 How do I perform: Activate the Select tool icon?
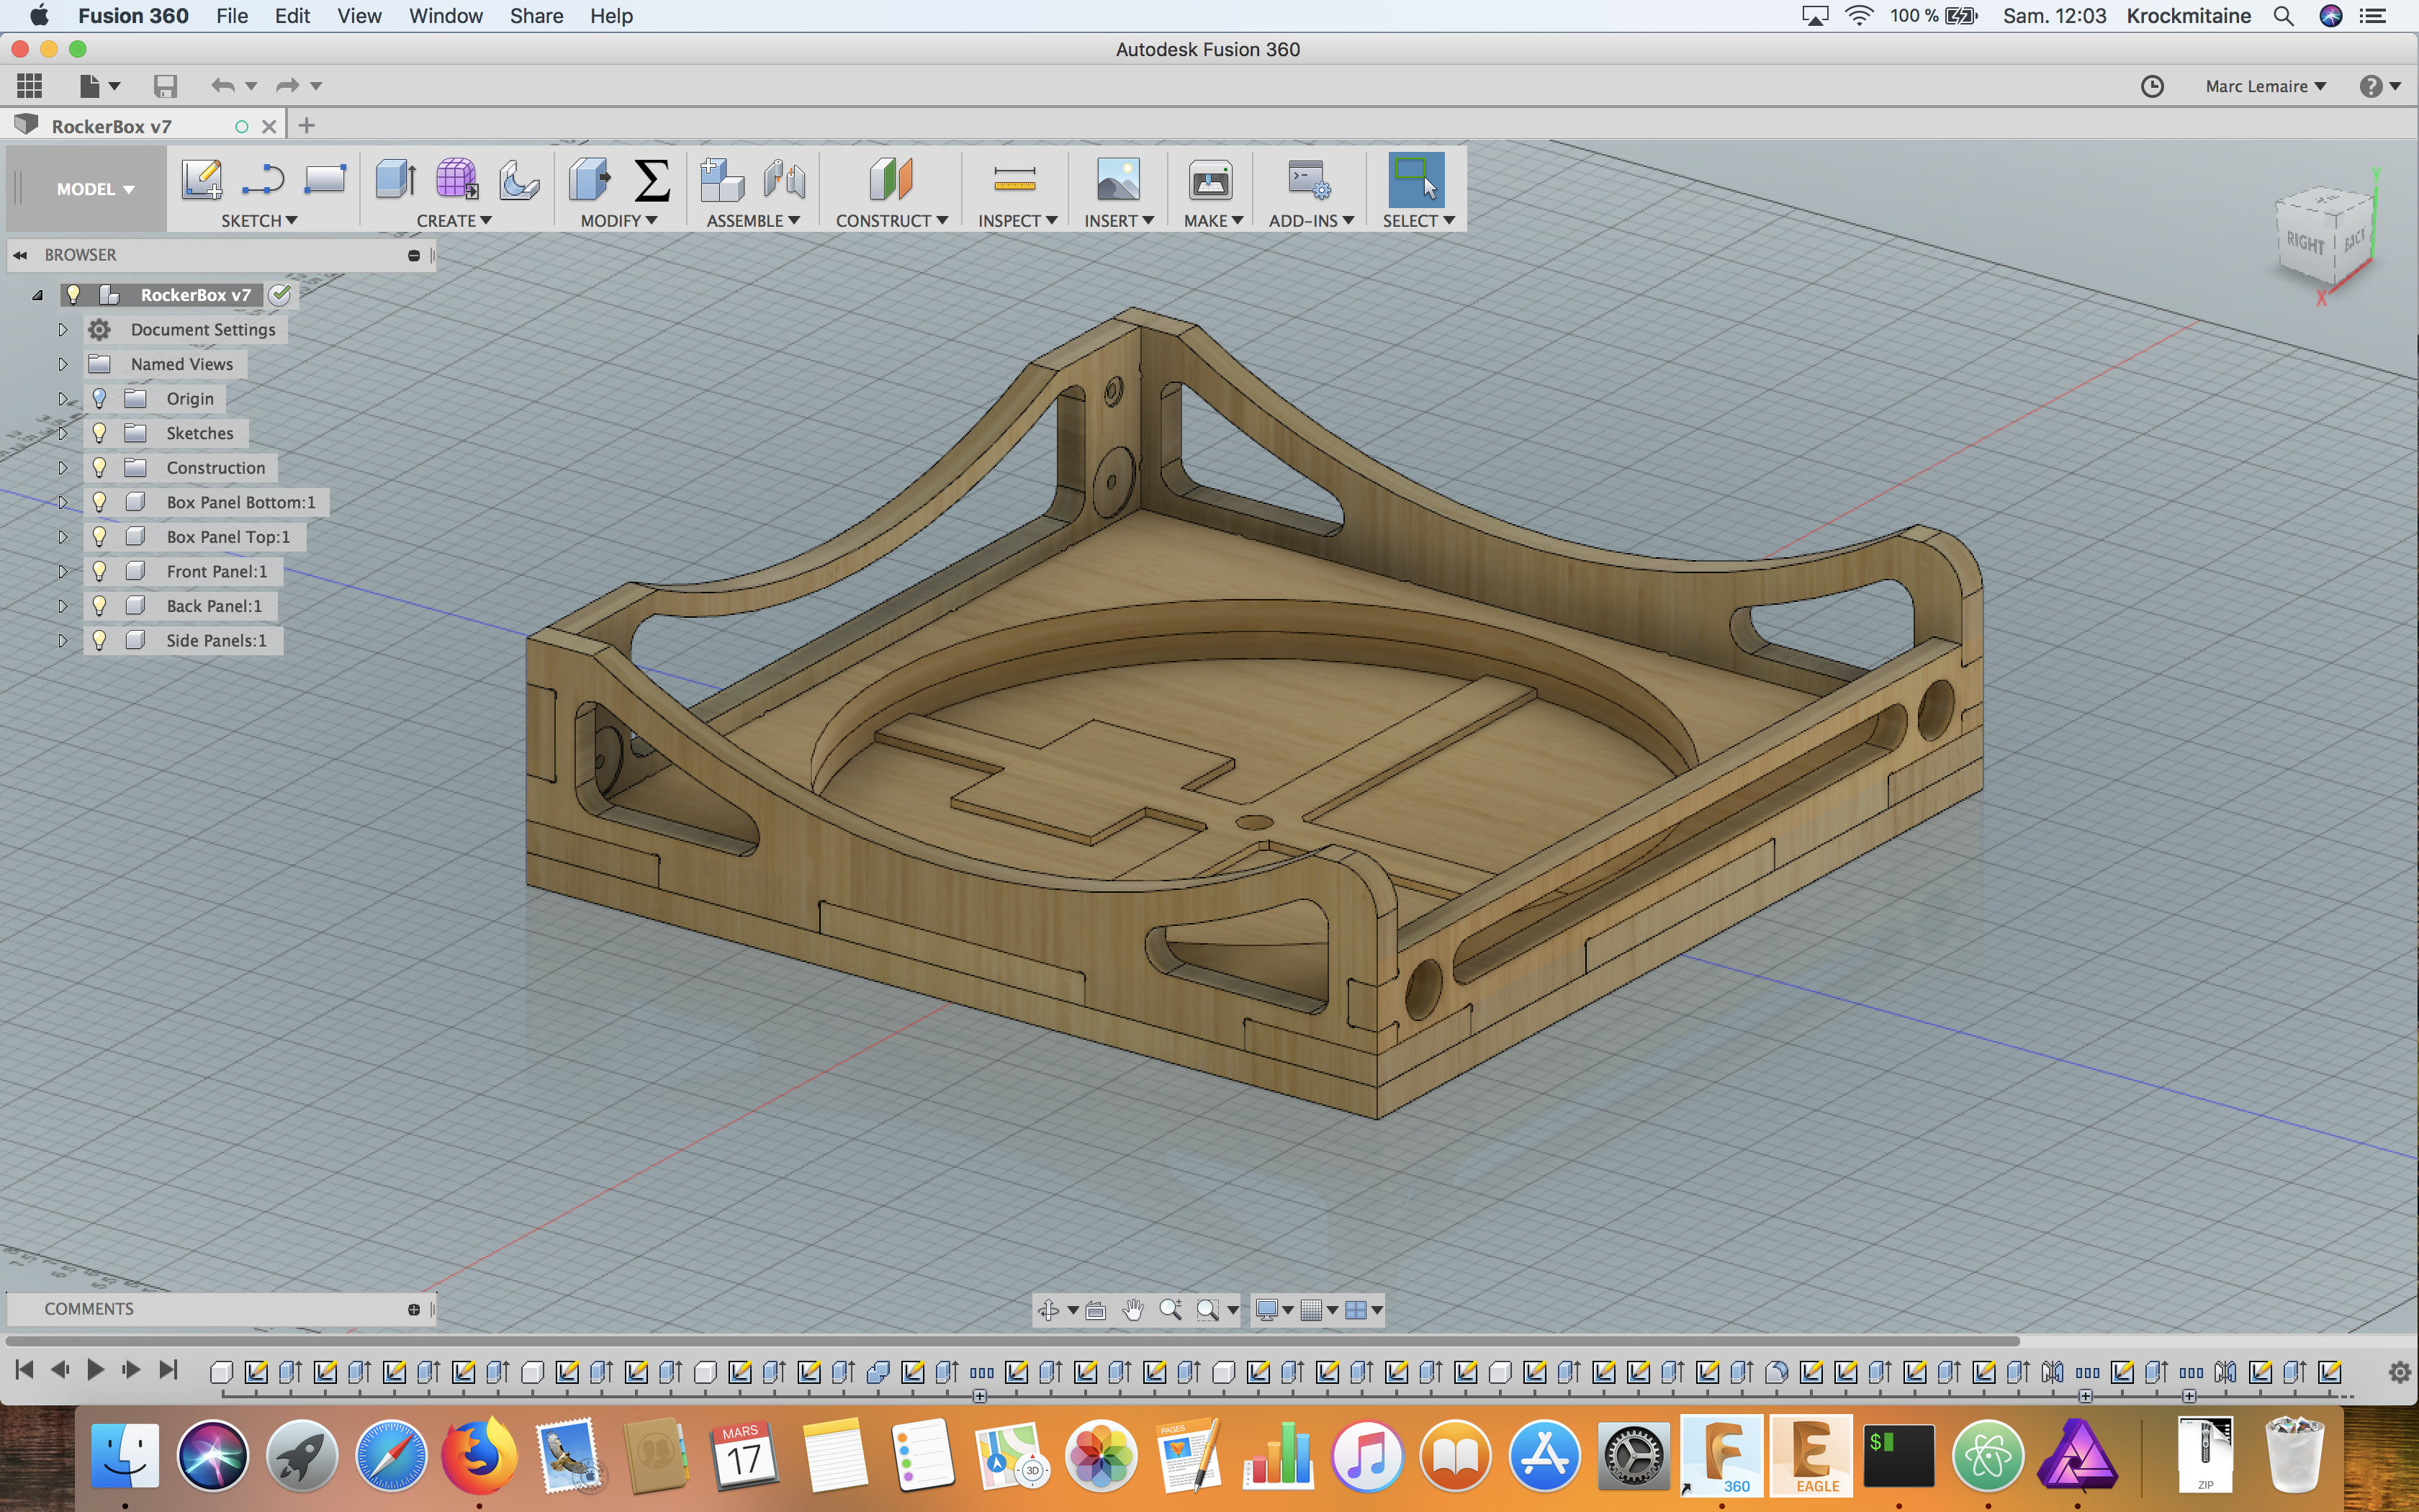tap(1416, 180)
